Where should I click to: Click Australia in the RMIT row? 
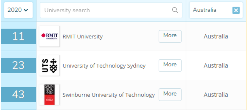coord(216,36)
